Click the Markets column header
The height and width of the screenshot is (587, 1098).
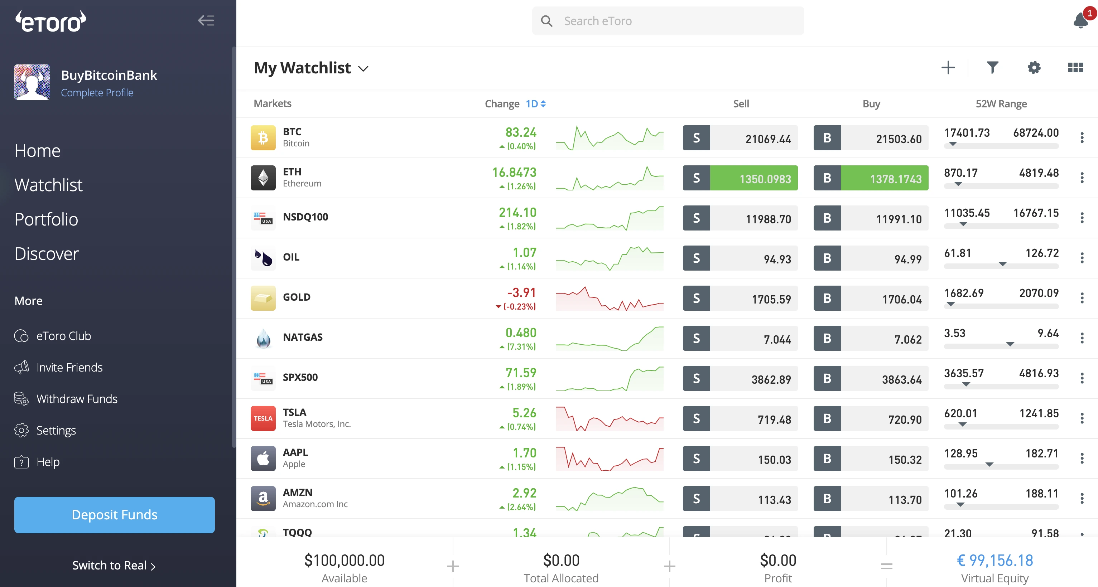coord(273,103)
